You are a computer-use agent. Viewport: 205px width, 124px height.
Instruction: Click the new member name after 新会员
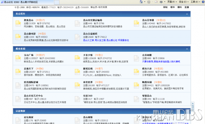click(102, 7)
